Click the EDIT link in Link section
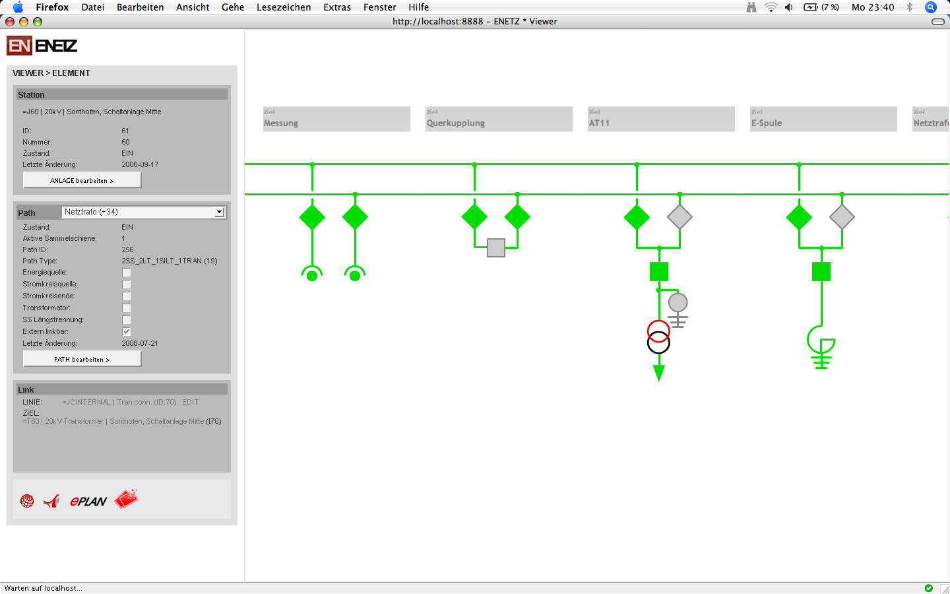The width and height of the screenshot is (950, 594). (x=190, y=402)
